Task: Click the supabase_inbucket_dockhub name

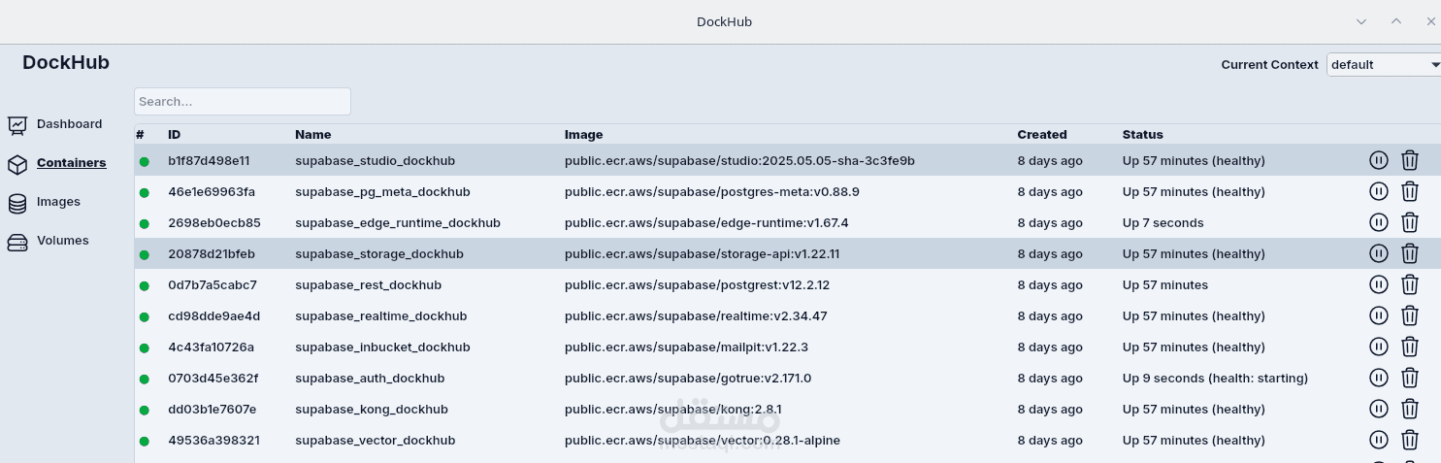Action: tap(382, 347)
